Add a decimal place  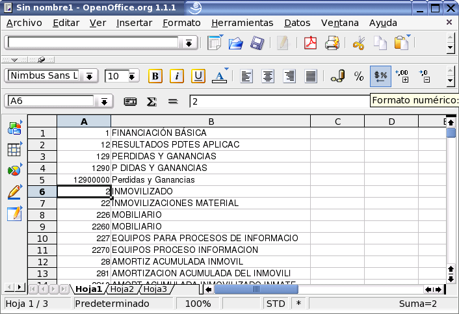click(x=402, y=76)
